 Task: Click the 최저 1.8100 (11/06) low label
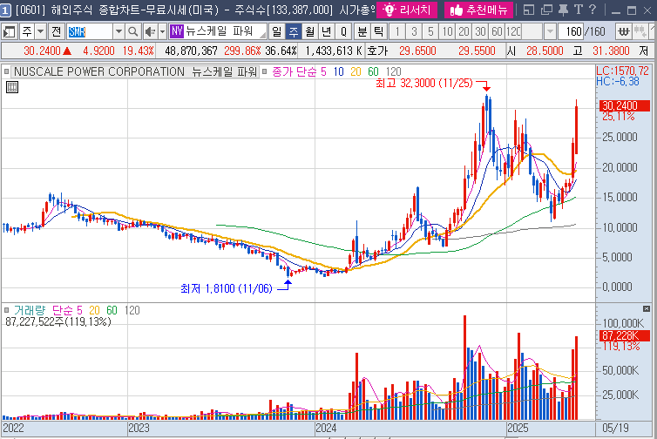(227, 288)
